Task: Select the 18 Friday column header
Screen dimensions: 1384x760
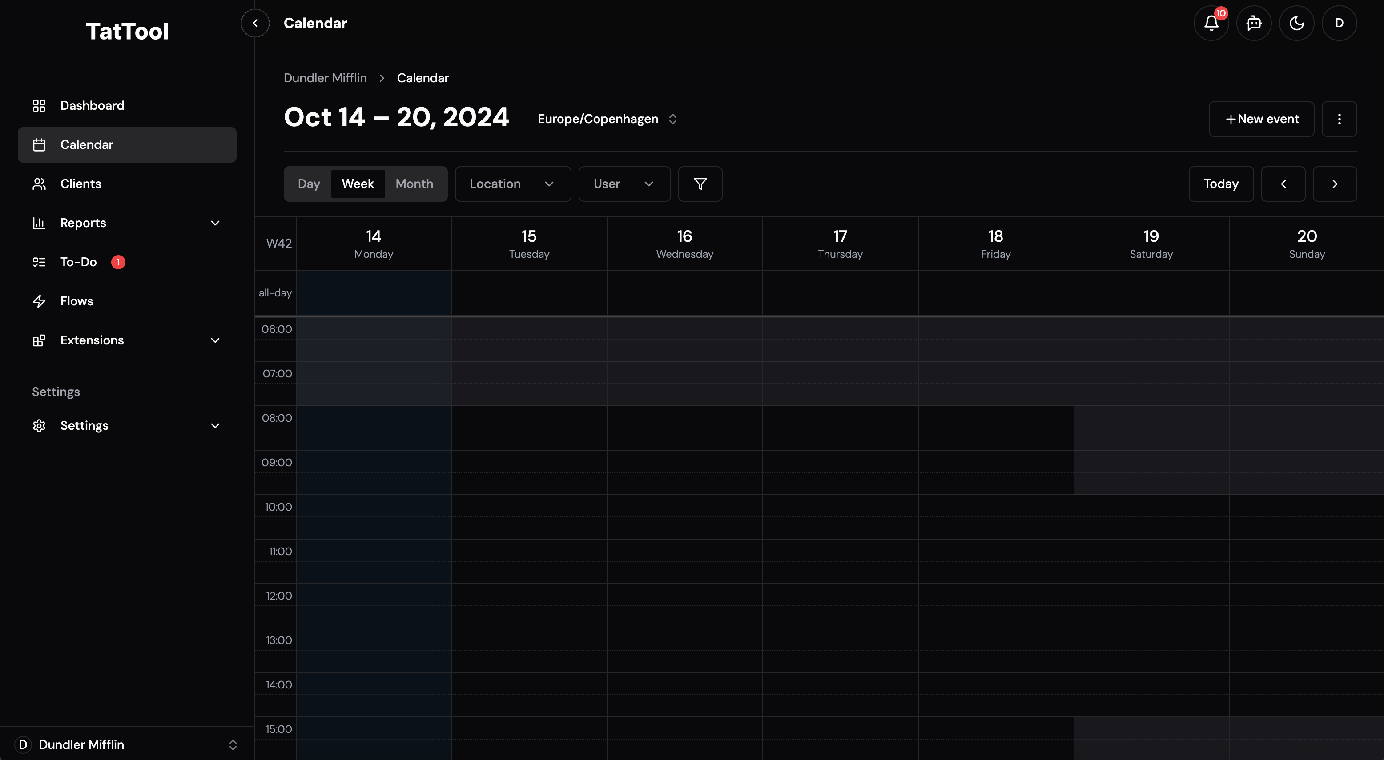Action: click(x=996, y=244)
